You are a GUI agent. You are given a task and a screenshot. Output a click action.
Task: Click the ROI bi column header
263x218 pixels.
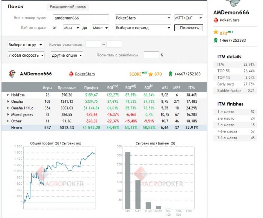(149, 87)
